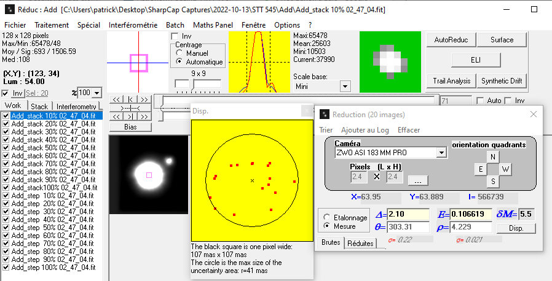Uncheck the Add_stack 50% file checkbox

pos(6,147)
